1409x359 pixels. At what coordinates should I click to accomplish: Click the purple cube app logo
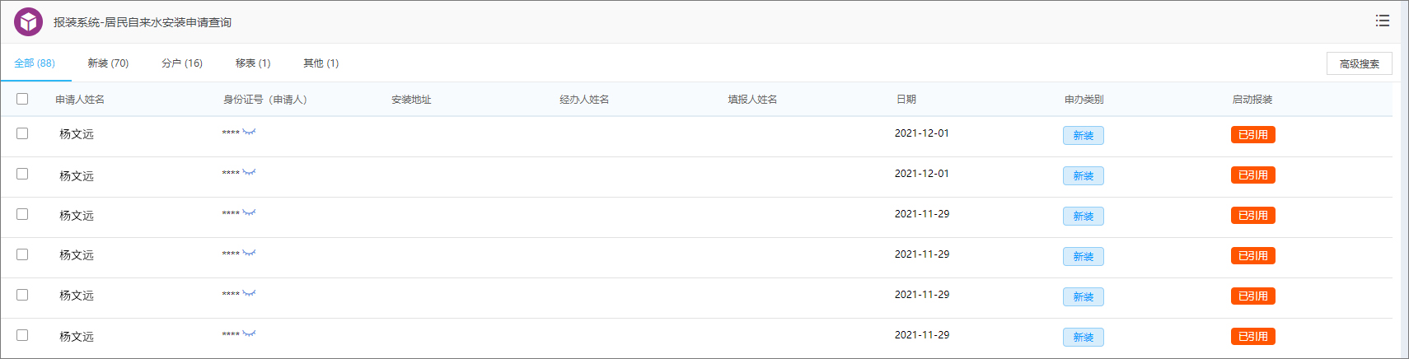click(28, 22)
